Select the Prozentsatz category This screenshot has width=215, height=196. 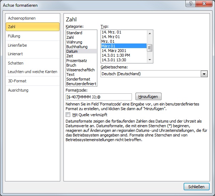(81, 61)
